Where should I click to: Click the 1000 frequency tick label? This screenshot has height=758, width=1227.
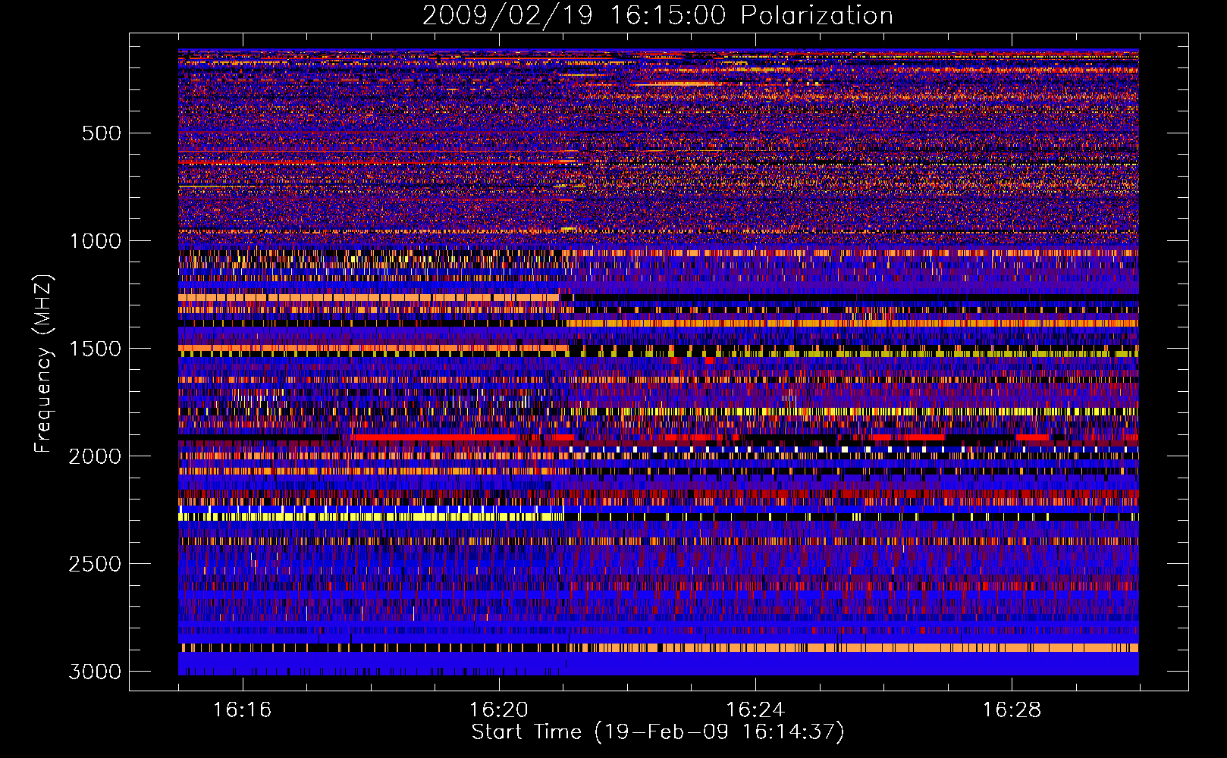(x=96, y=241)
